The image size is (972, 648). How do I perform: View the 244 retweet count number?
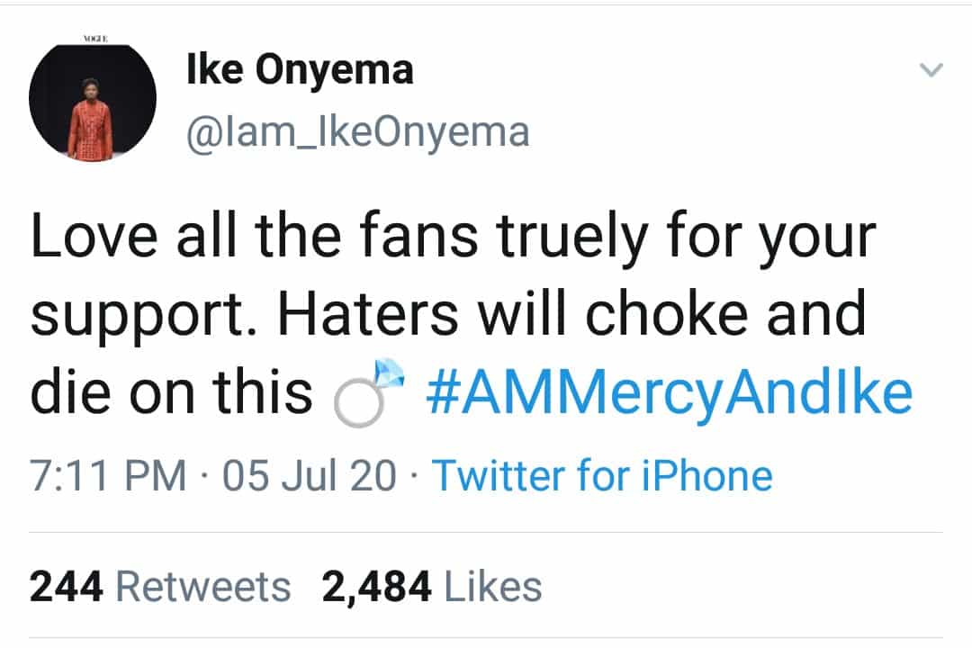pos(67,587)
